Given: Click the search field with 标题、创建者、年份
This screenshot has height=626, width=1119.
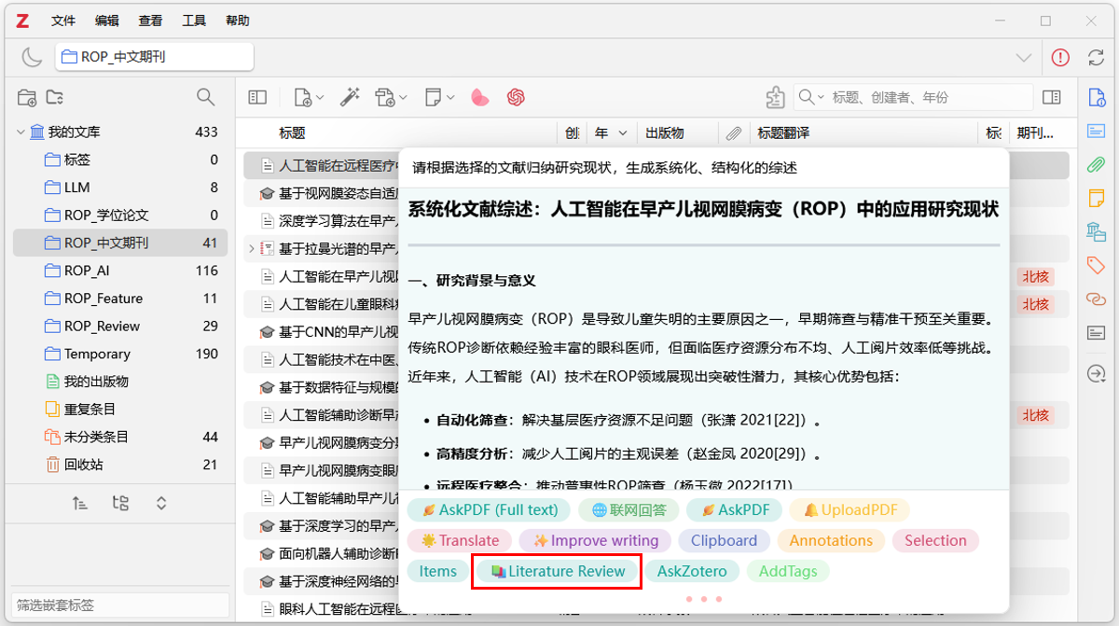Looking at the screenshot, I should point(913,97).
